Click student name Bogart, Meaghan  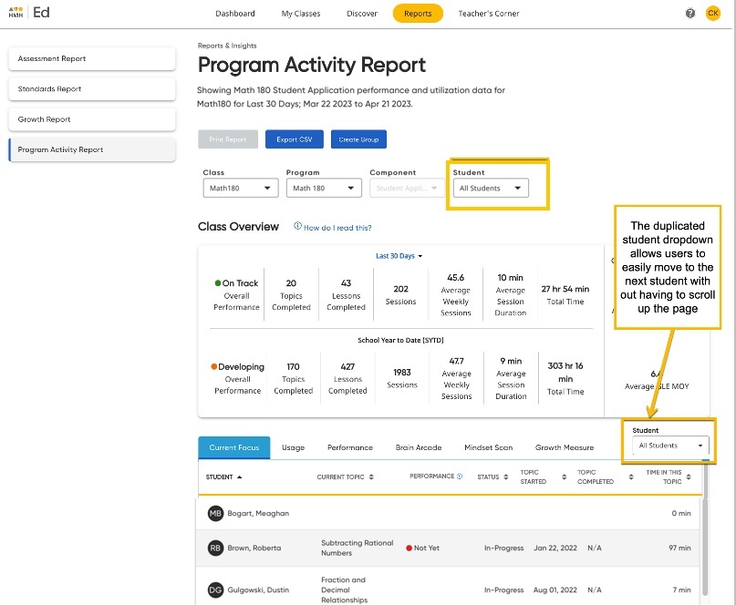pyautogui.click(x=258, y=513)
